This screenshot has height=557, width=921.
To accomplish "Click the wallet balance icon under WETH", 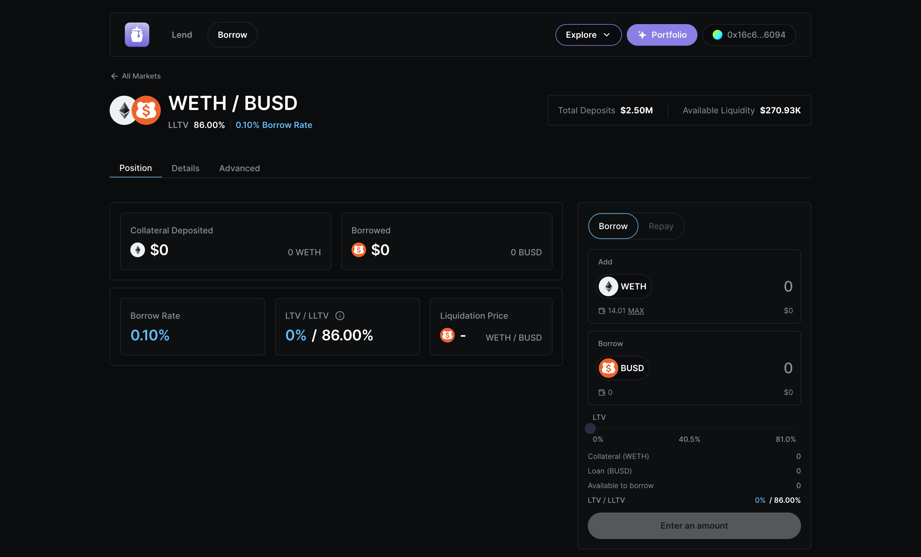I will (602, 311).
